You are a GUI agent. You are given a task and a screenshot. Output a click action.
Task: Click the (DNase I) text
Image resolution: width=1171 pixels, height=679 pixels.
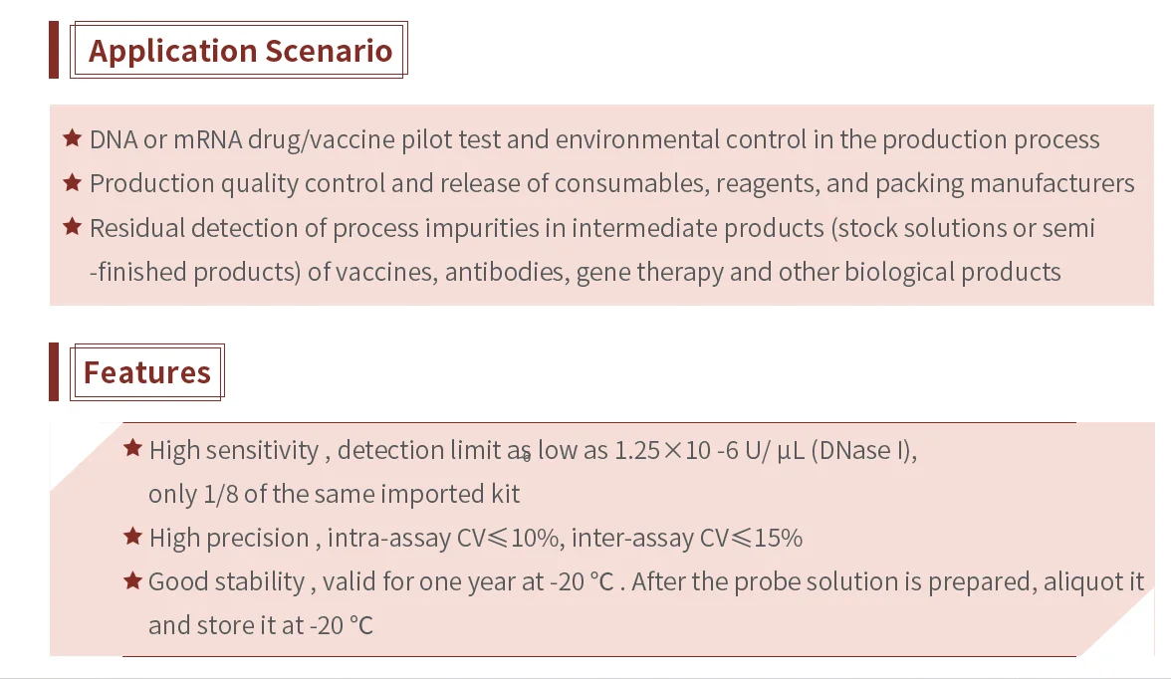click(x=863, y=450)
